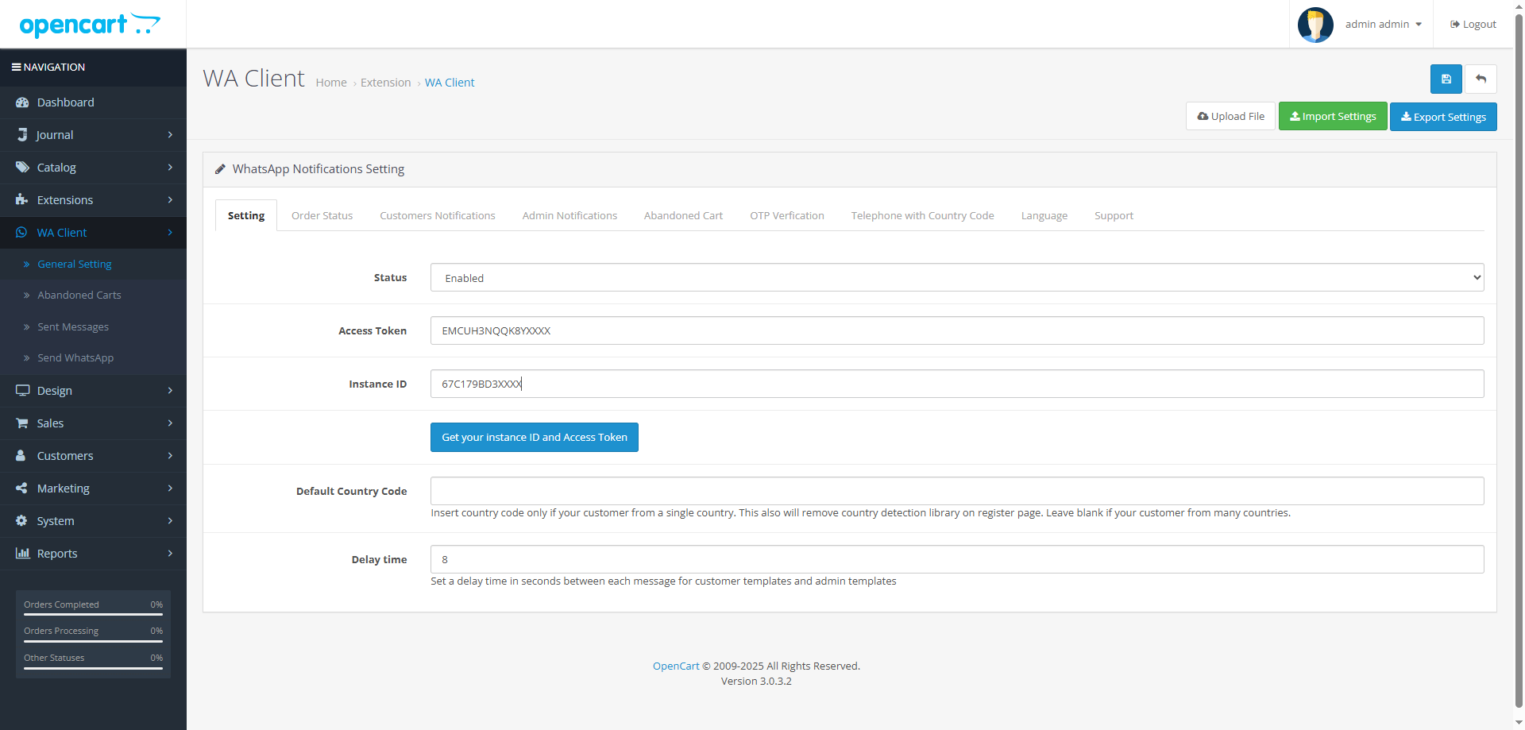Toggle the NAVIGATION hamburger menu
Screen dimensions: 1525x730
[x=16, y=68]
